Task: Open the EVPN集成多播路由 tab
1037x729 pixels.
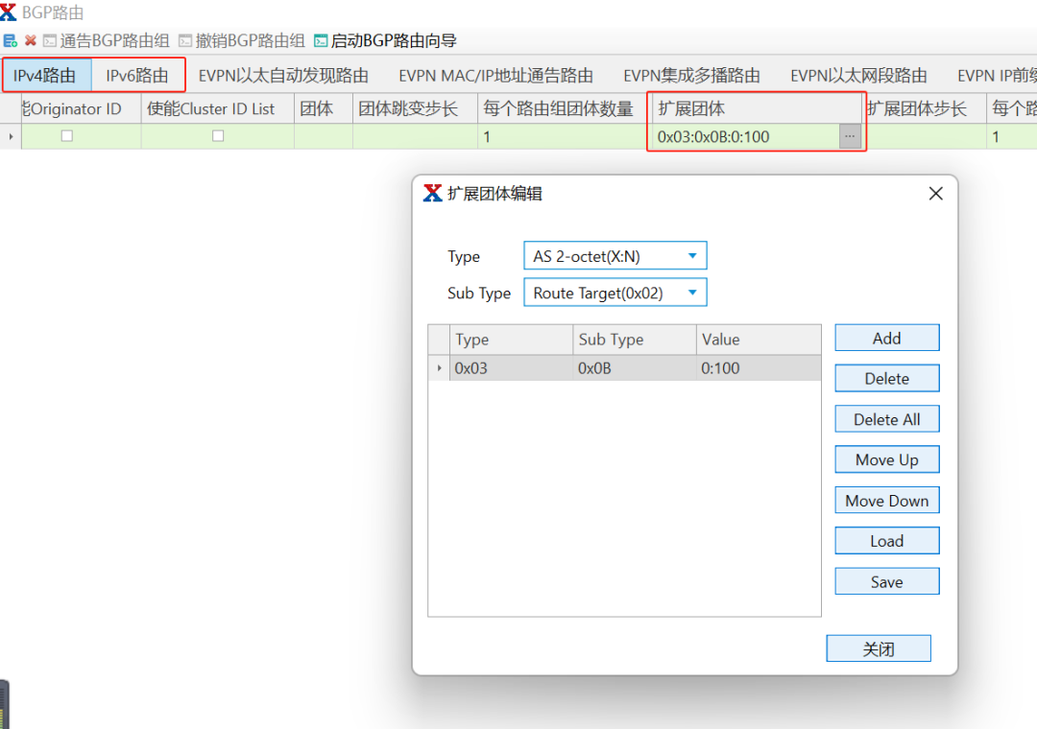Action: click(x=691, y=76)
